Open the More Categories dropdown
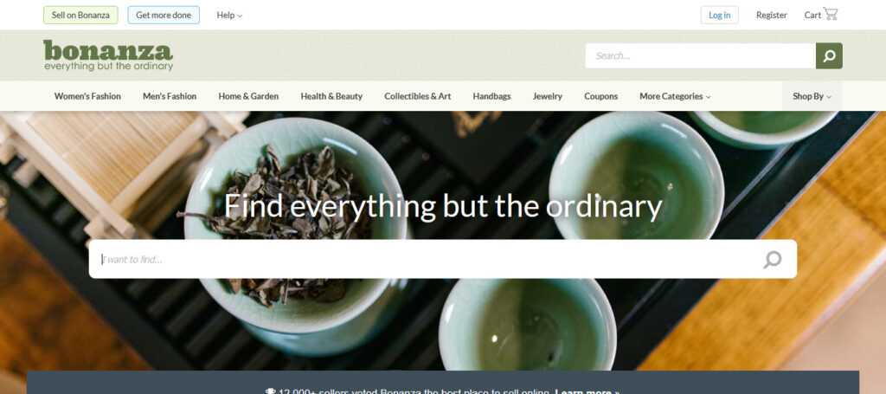 (675, 96)
